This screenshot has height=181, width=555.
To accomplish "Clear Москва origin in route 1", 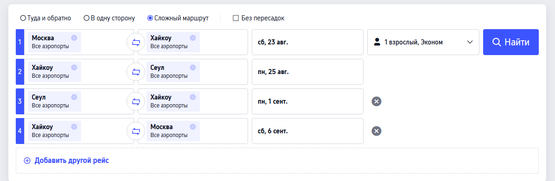I will (74, 38).
